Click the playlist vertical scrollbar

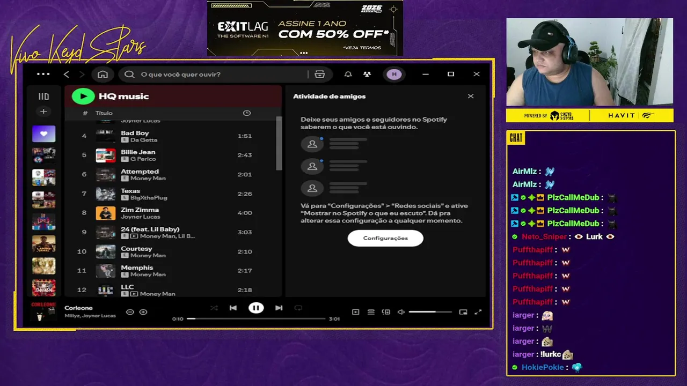tap(279, 143)
